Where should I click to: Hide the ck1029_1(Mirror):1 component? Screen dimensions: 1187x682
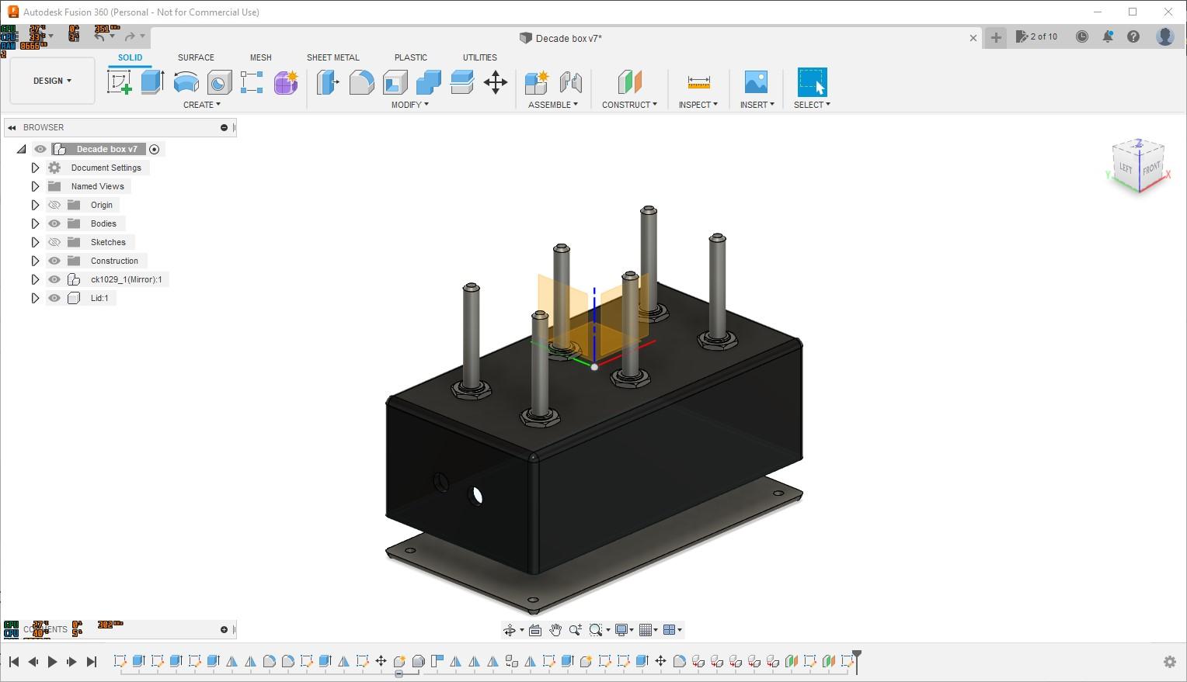click(54, 279)
